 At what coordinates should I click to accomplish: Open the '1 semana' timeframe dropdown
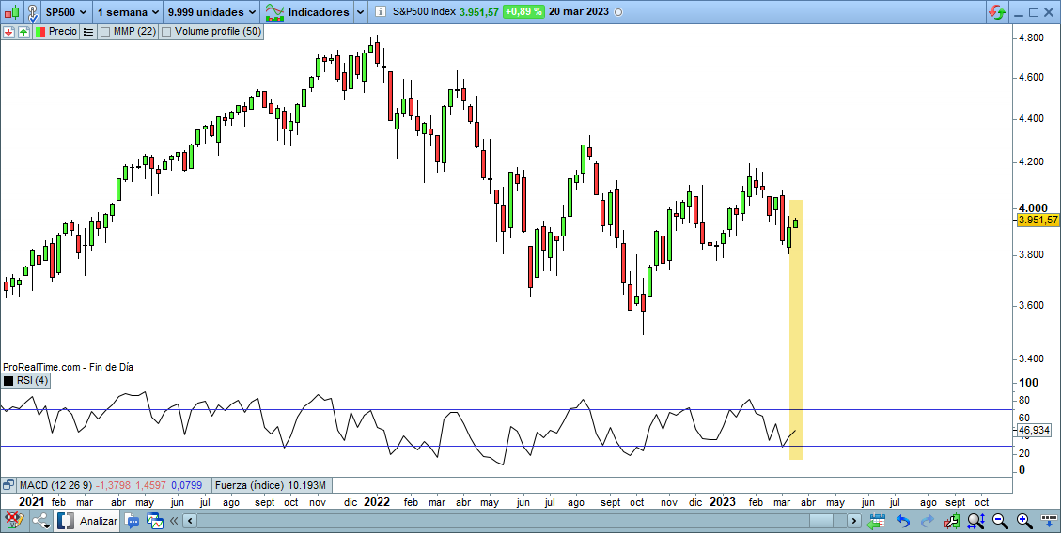[127, 11]
